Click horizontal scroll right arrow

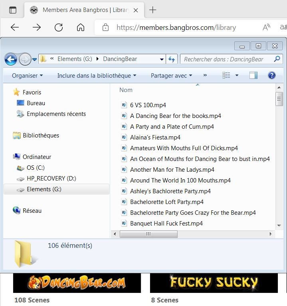click(271, 234)
